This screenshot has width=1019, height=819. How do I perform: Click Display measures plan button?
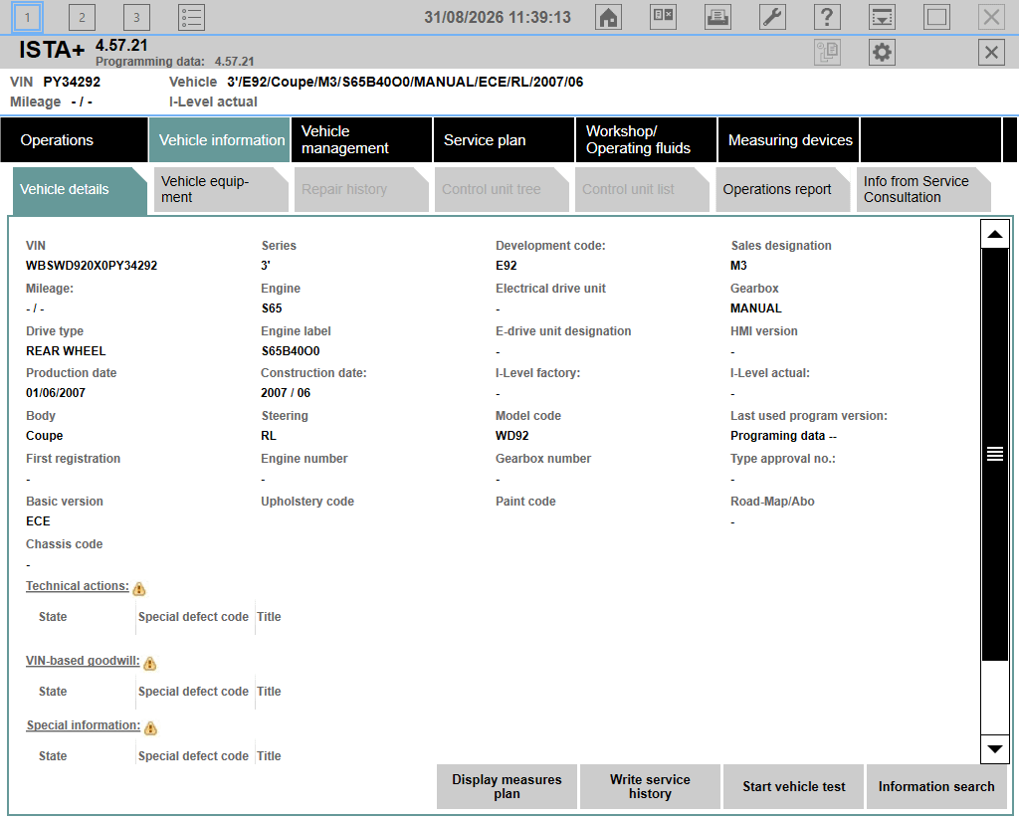[507, 786]
